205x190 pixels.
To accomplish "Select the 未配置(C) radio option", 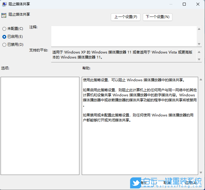I will click(13, 29).
